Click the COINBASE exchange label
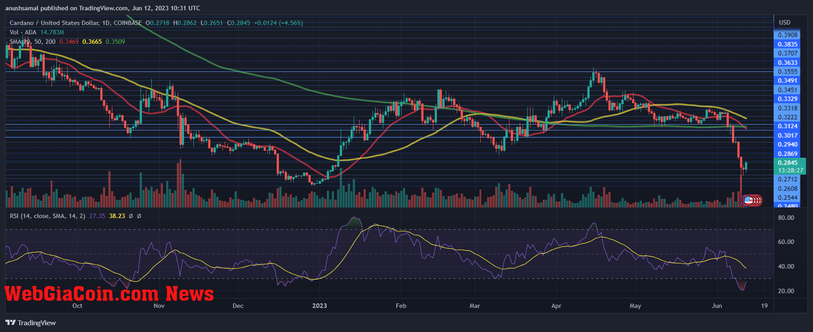Screen dimensions: 813x332 (x=128, y=23)
